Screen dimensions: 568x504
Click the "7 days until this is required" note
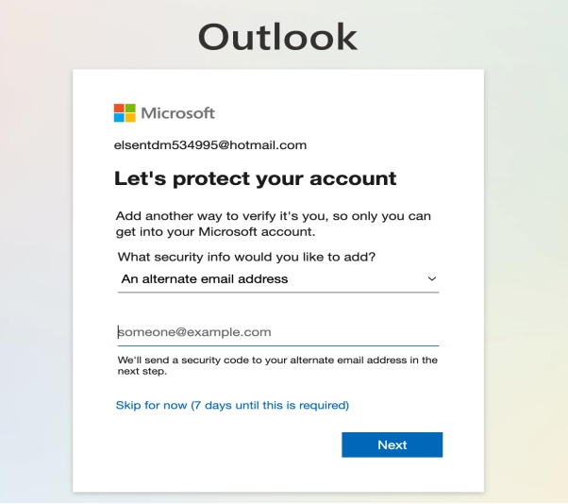pos(270,405)
